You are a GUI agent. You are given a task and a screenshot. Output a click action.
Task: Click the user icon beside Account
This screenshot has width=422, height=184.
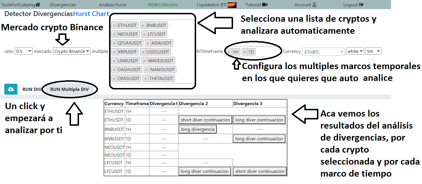(314, 5)
